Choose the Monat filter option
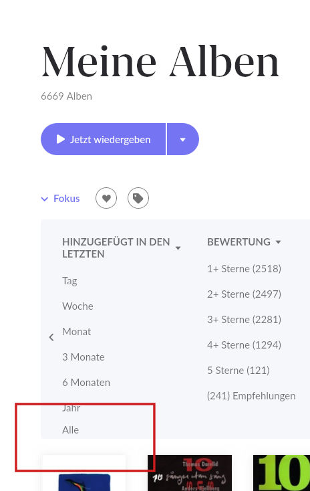 tap(77, 331)
